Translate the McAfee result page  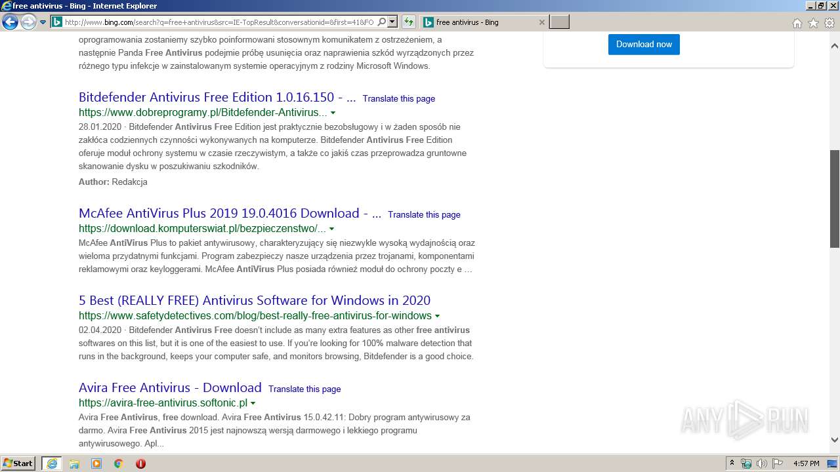click(424, 214)
